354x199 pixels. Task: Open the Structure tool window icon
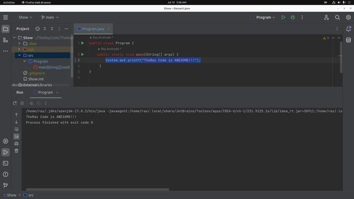pos(6,40)
